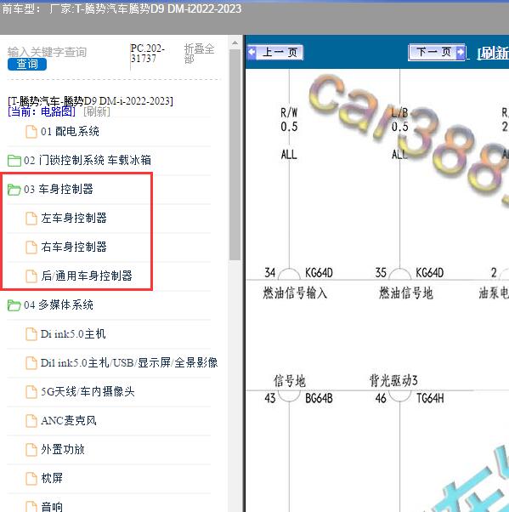Open 5G天线/车内摄像头 diagram
Image resolution: width=509 pixels, height=512 pixels.
click(x=88, y=391)
